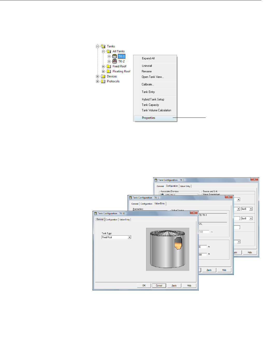Open lower barG unit dropdown in rear window
266x342 pixels.
click(251, 219)
